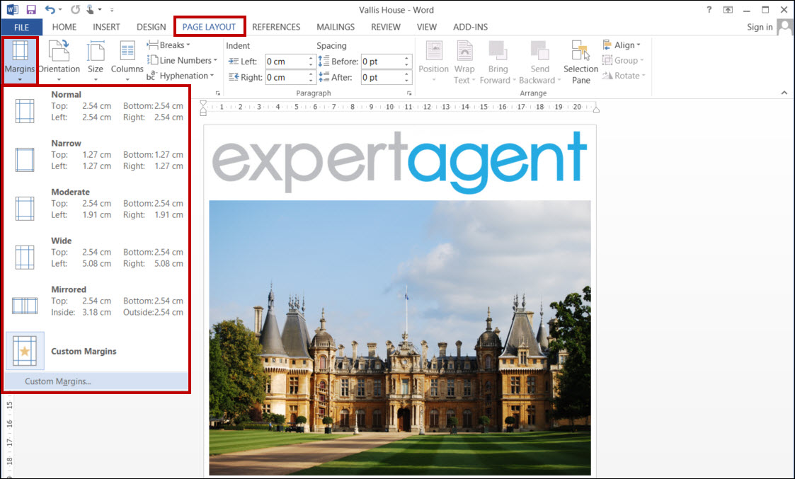Switch to the INSERT tab
Image resolution: width=795 pixels, height=479 pixels.
[x=106, y=27]
